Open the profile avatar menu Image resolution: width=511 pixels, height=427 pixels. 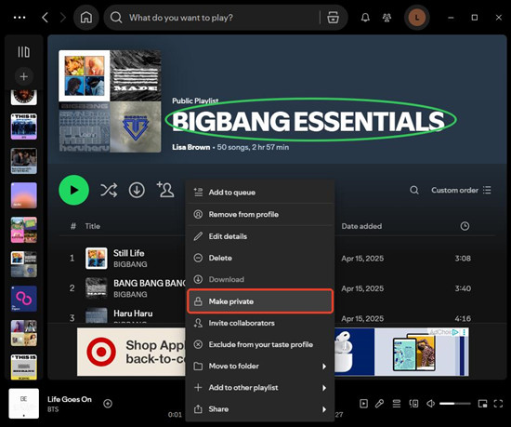(417, 18)
